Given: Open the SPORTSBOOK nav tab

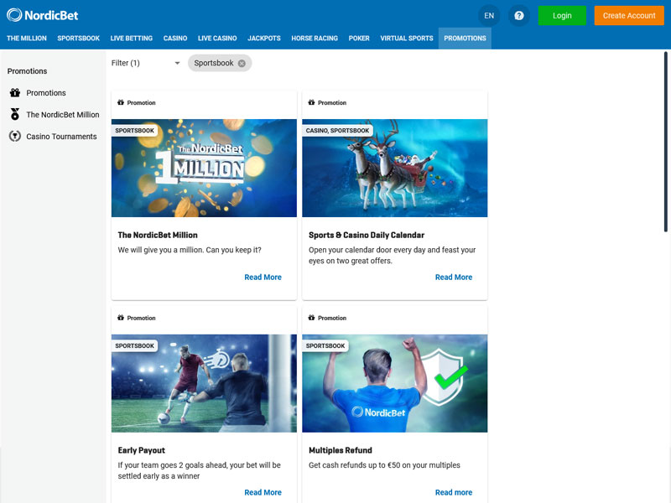Looking at the screenshot, I should point(78,38).
